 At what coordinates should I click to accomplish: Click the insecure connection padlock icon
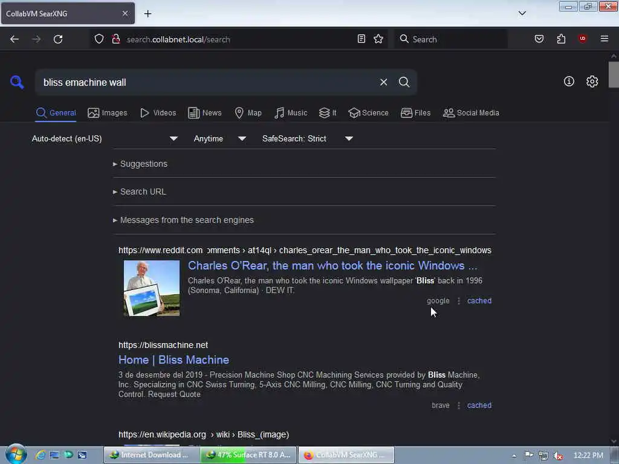click(x=116, y=39)
